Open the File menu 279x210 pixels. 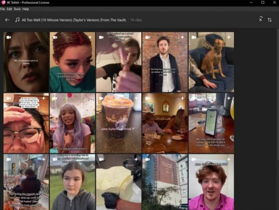click(x=2, y=9)
